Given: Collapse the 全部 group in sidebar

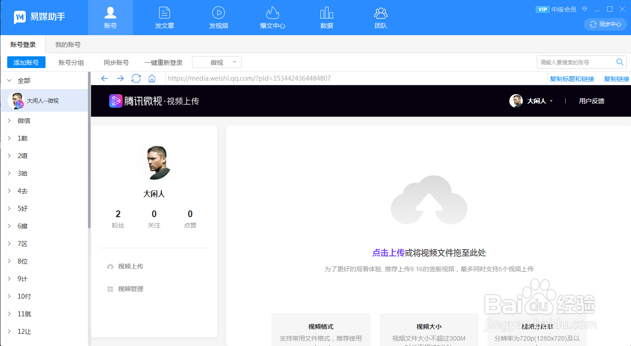Looking at the screenshot, I should (10, 80).
